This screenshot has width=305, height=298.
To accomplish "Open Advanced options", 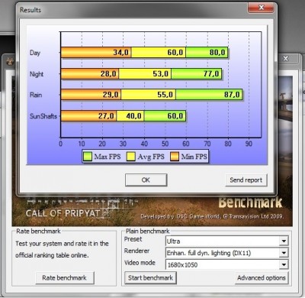I will coord(262,277).
